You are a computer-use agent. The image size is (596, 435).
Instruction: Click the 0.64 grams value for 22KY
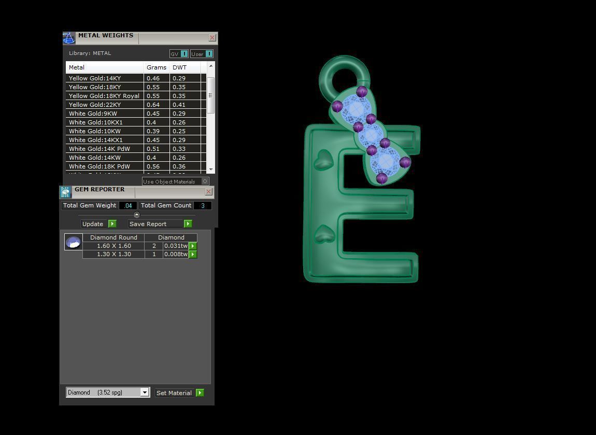click(153, 105)
